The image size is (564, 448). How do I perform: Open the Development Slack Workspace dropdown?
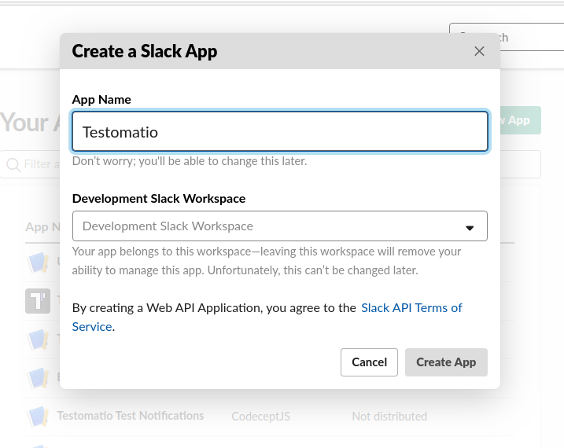point(280,226)
